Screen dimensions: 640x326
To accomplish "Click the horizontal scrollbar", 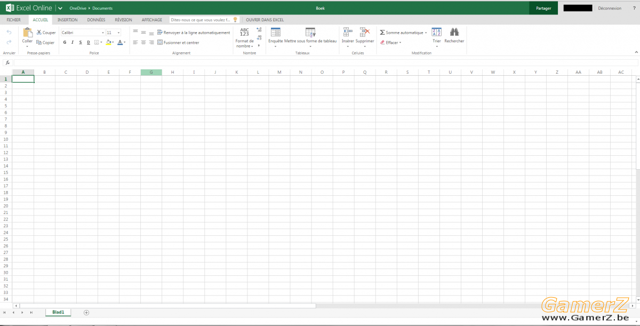I will coord(167,306).
